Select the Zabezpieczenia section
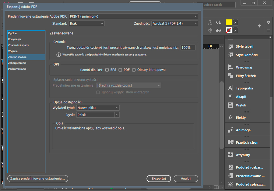 (x=26, y=63)
